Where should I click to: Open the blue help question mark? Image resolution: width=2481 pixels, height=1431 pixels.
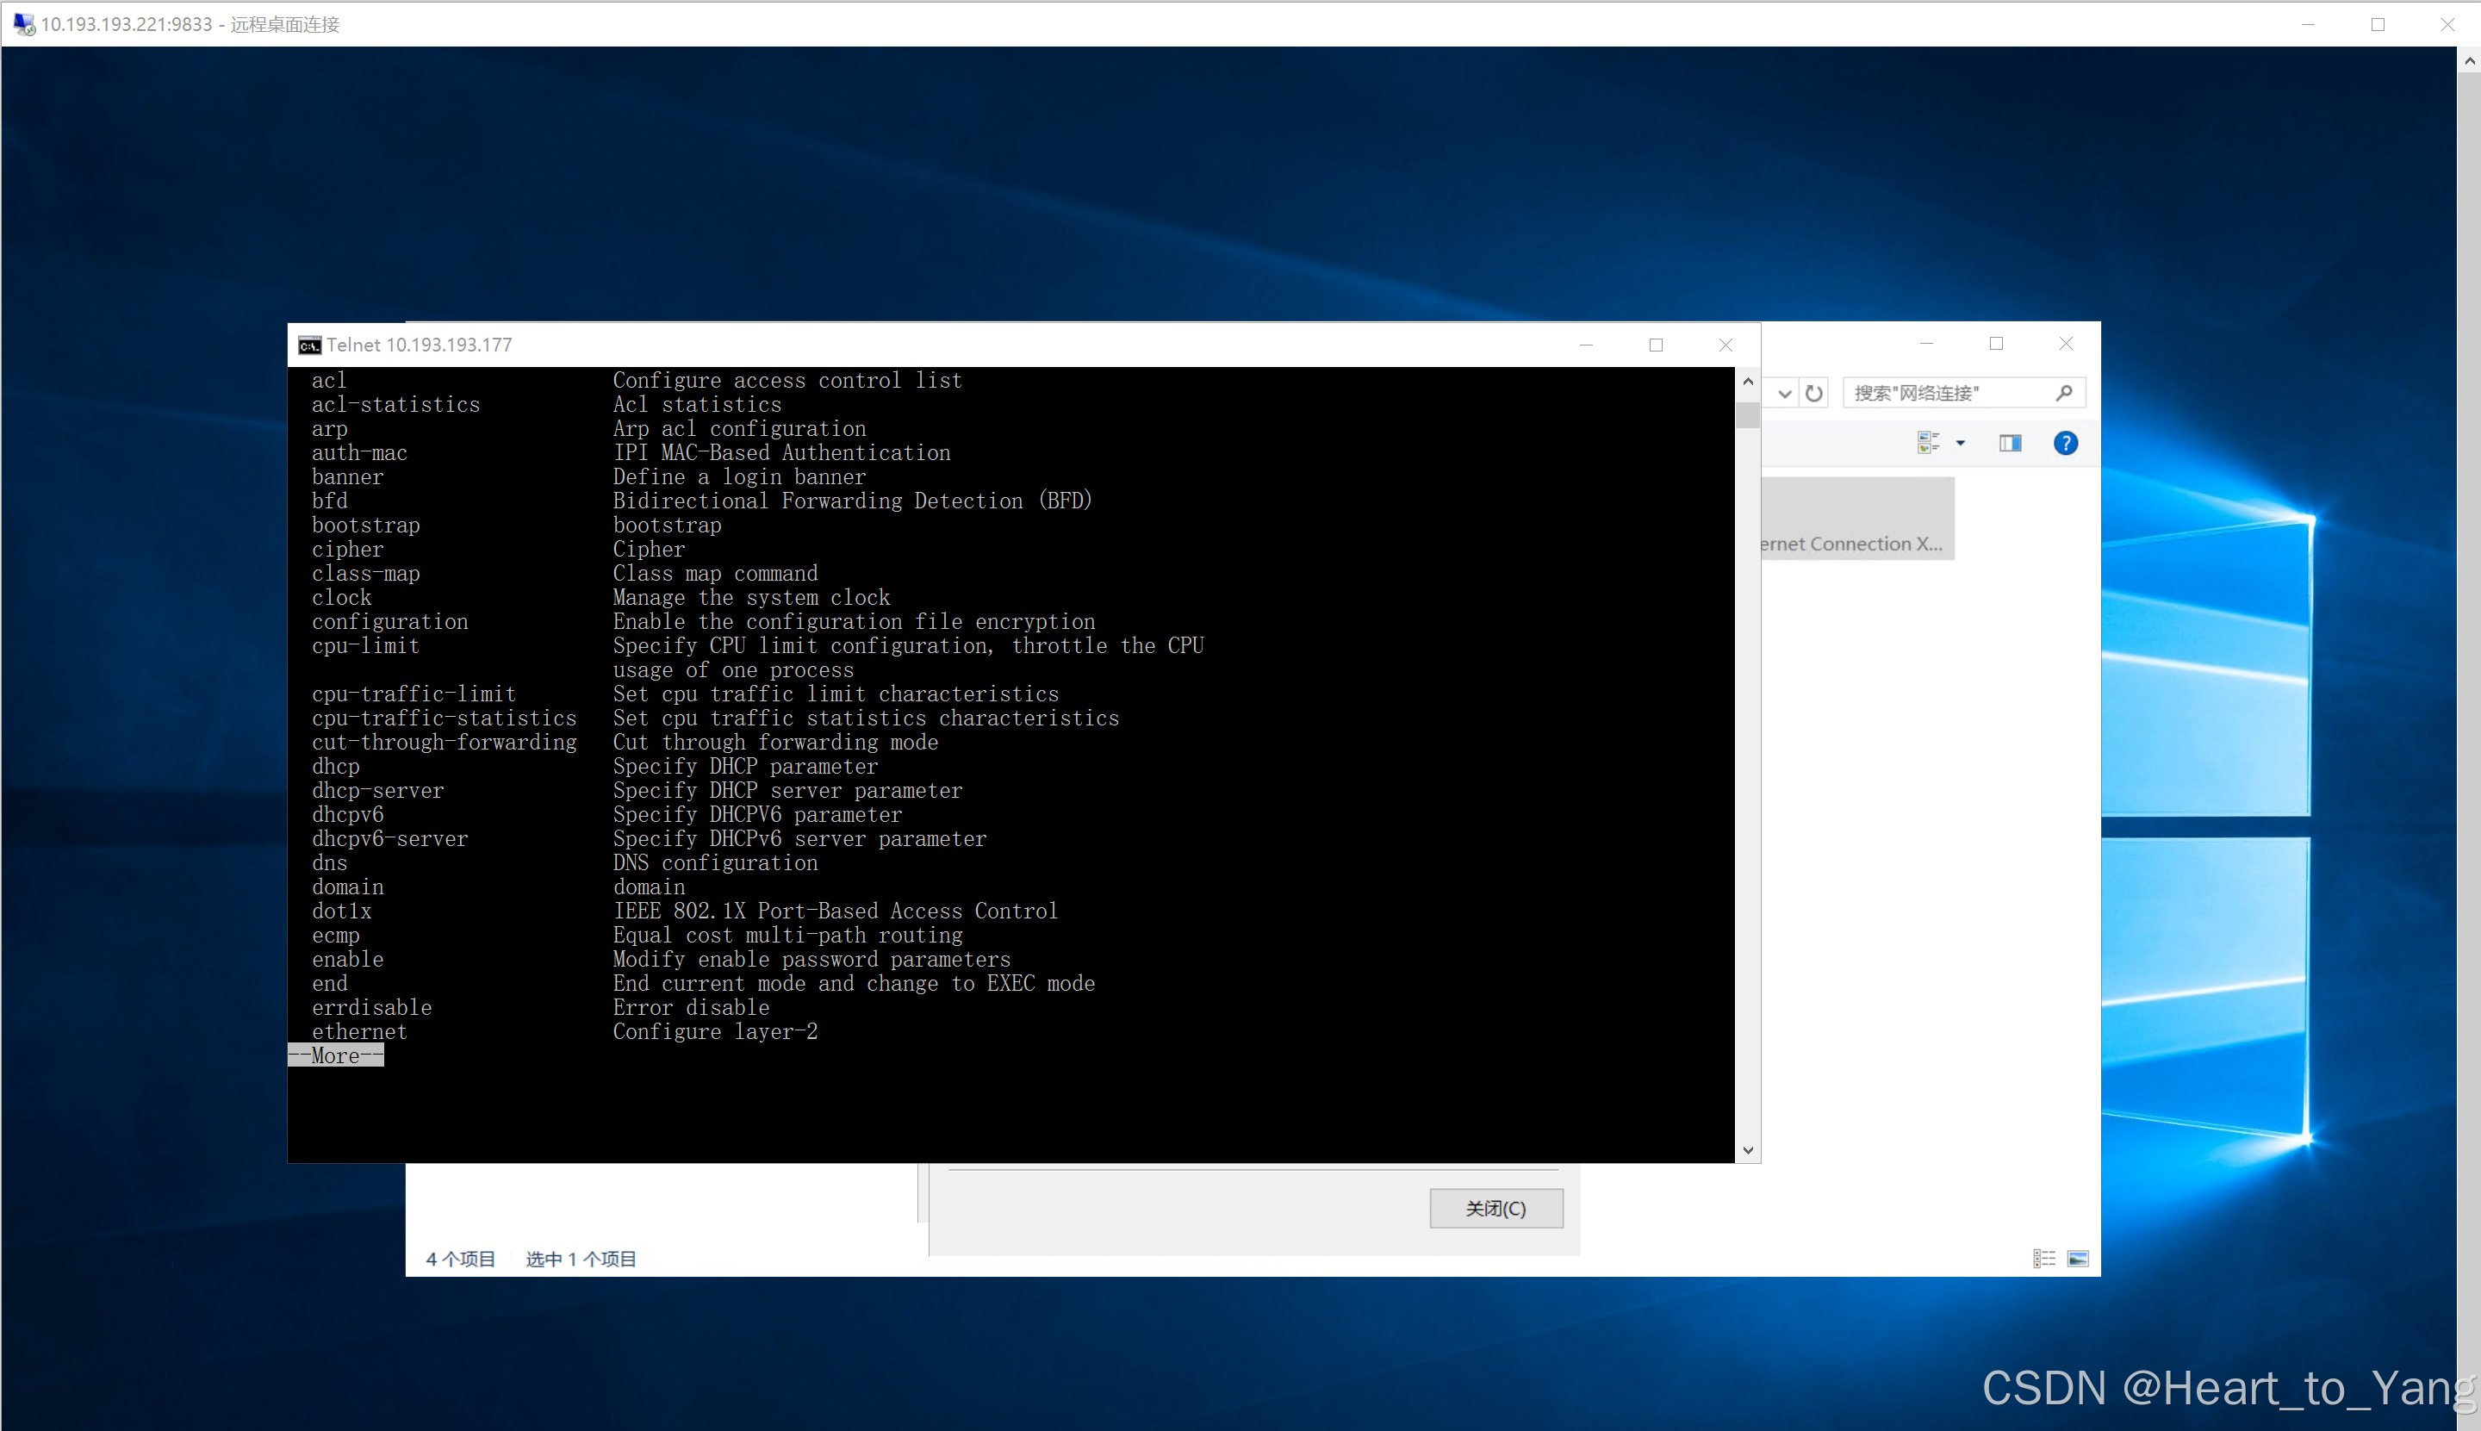[2066, 443]
